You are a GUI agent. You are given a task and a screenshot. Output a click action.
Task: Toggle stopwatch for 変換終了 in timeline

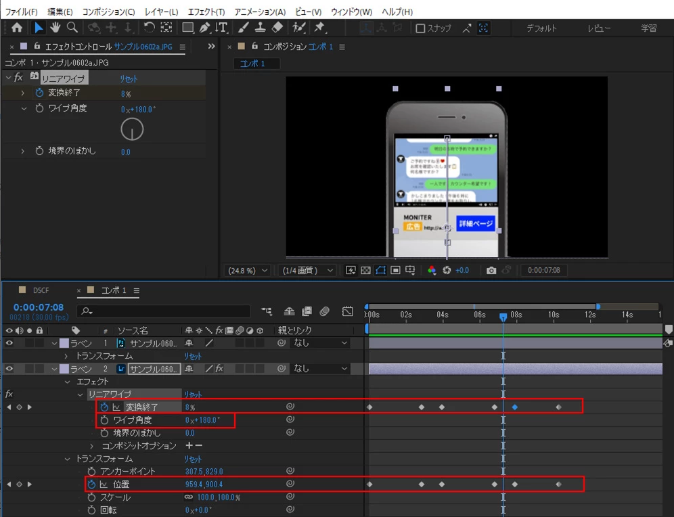(104, 407)
